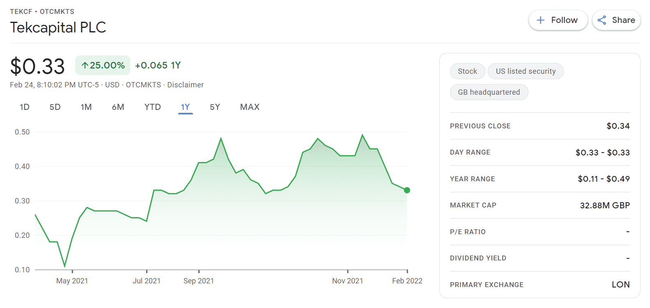Show the MAX range chart

point(250,107)
